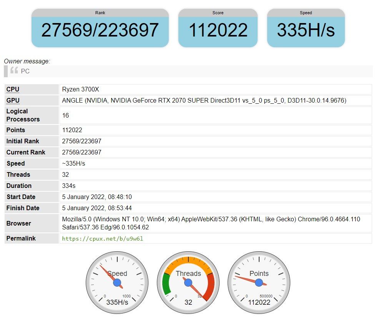Select the Rank card value 27569/223697
This screenshot has height=317, width=376.
click(x=100, y=30)
